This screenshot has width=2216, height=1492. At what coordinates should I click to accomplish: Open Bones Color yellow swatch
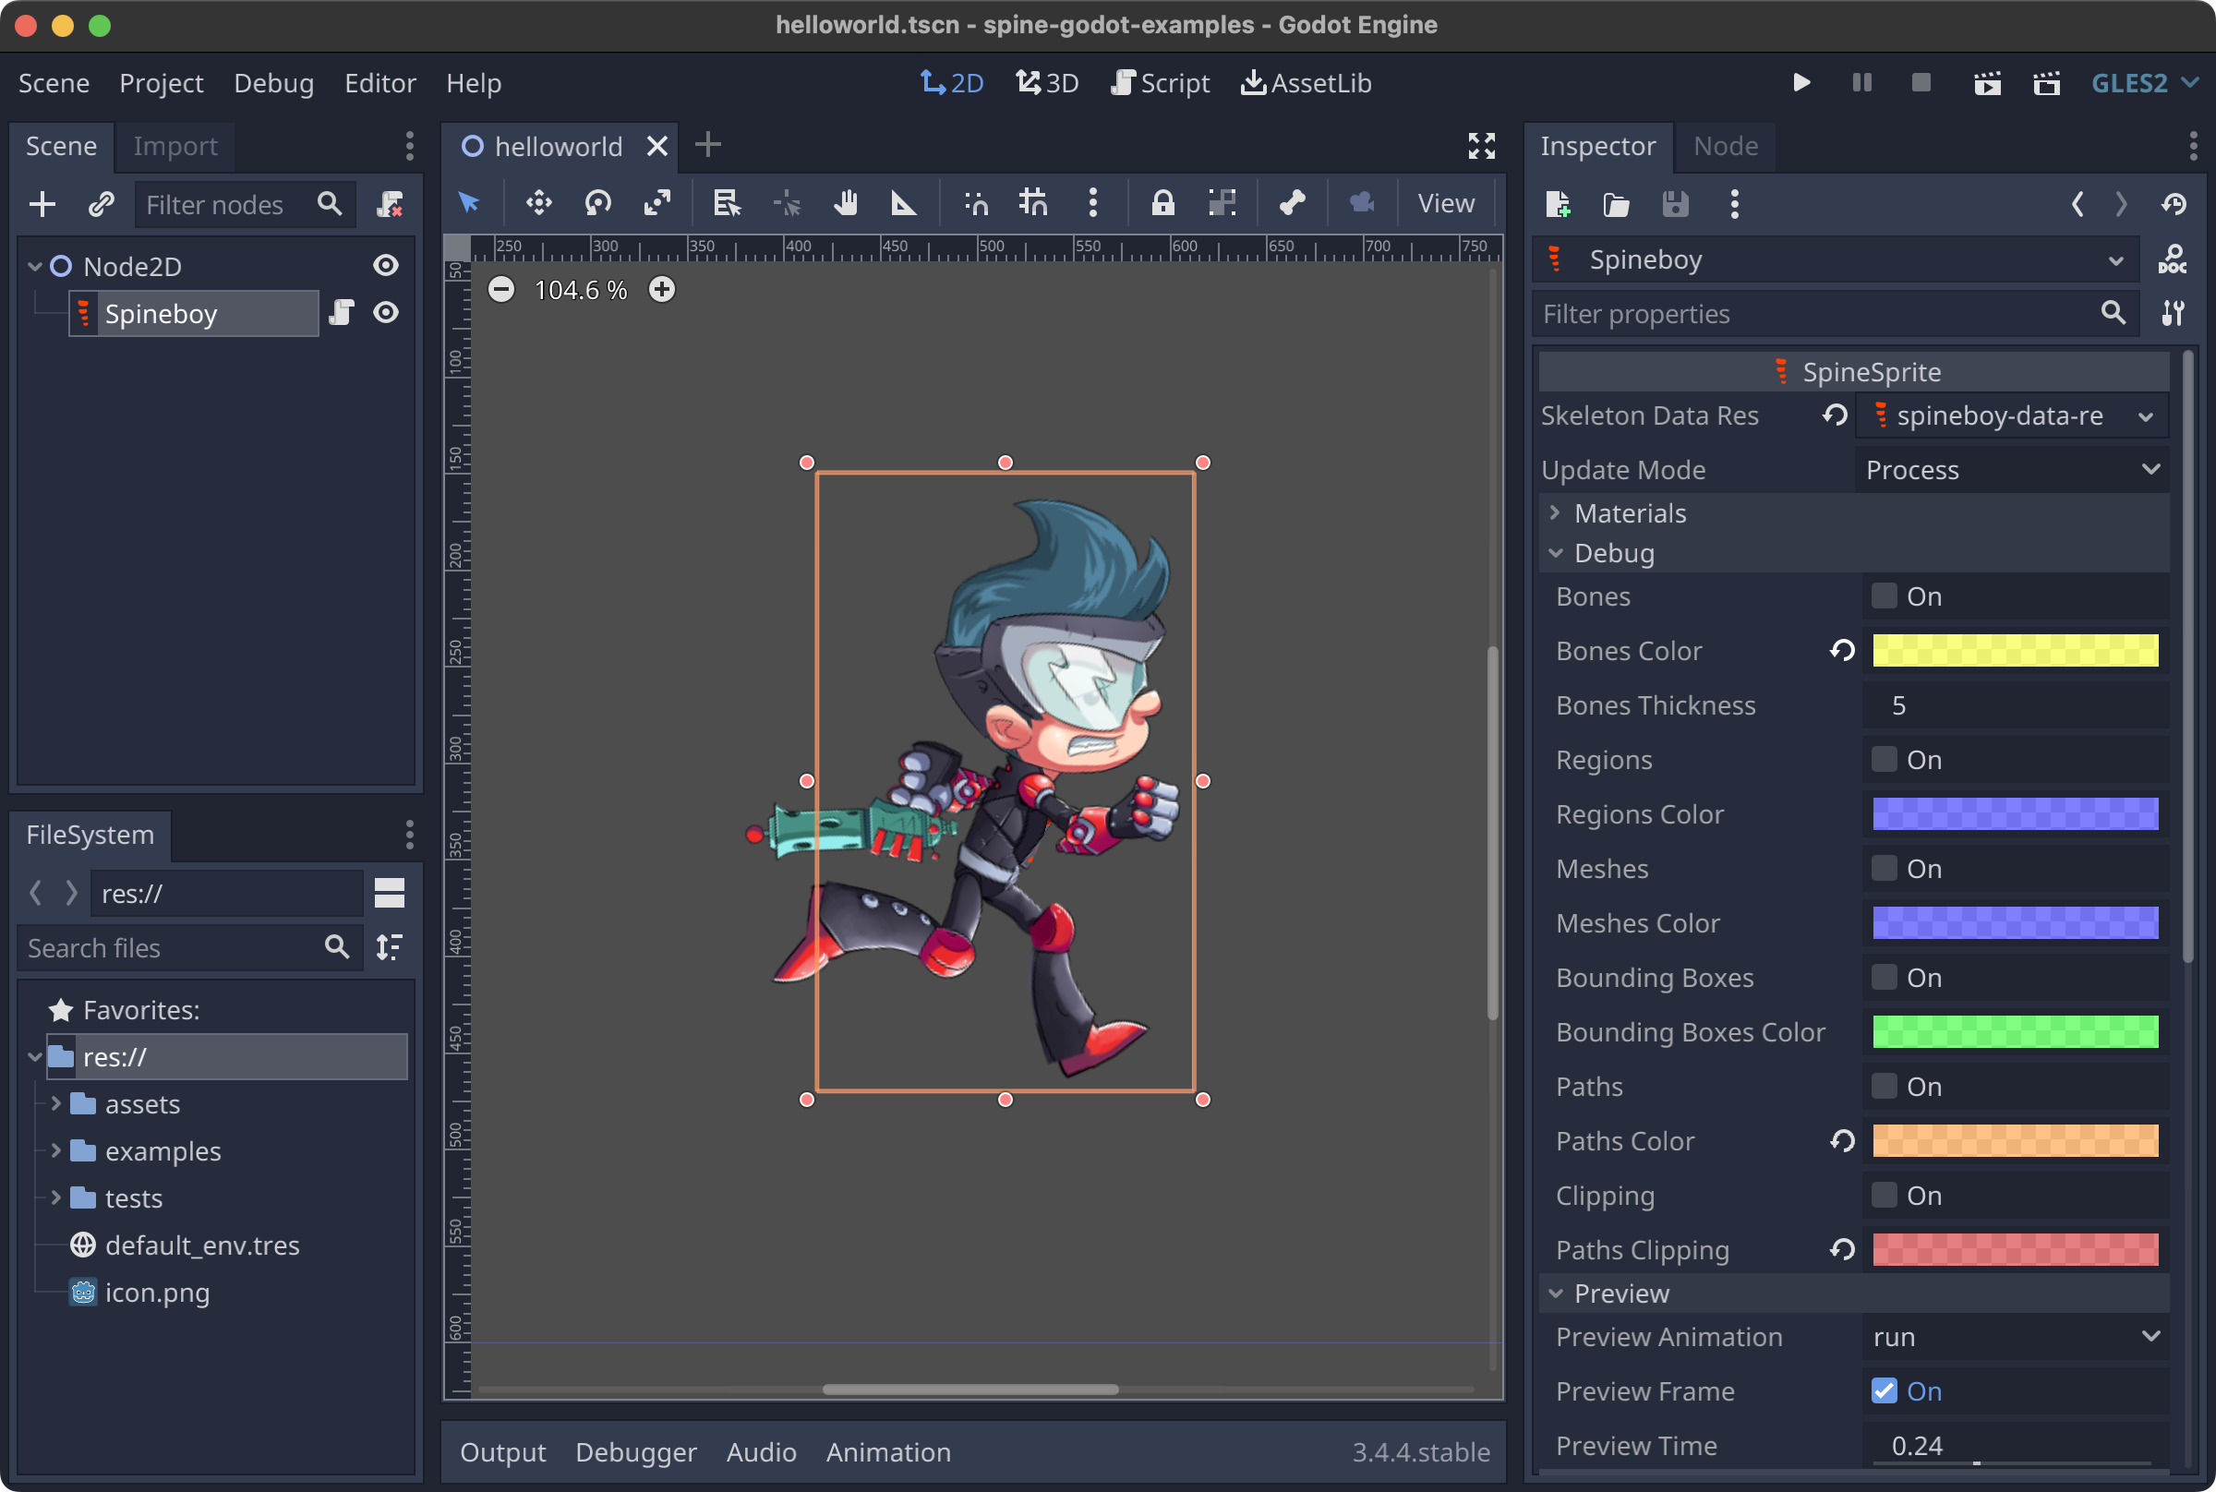point(2015,651)
